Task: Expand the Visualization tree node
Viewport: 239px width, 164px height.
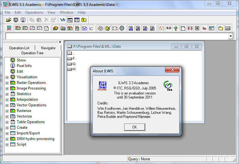Action: 7,77
